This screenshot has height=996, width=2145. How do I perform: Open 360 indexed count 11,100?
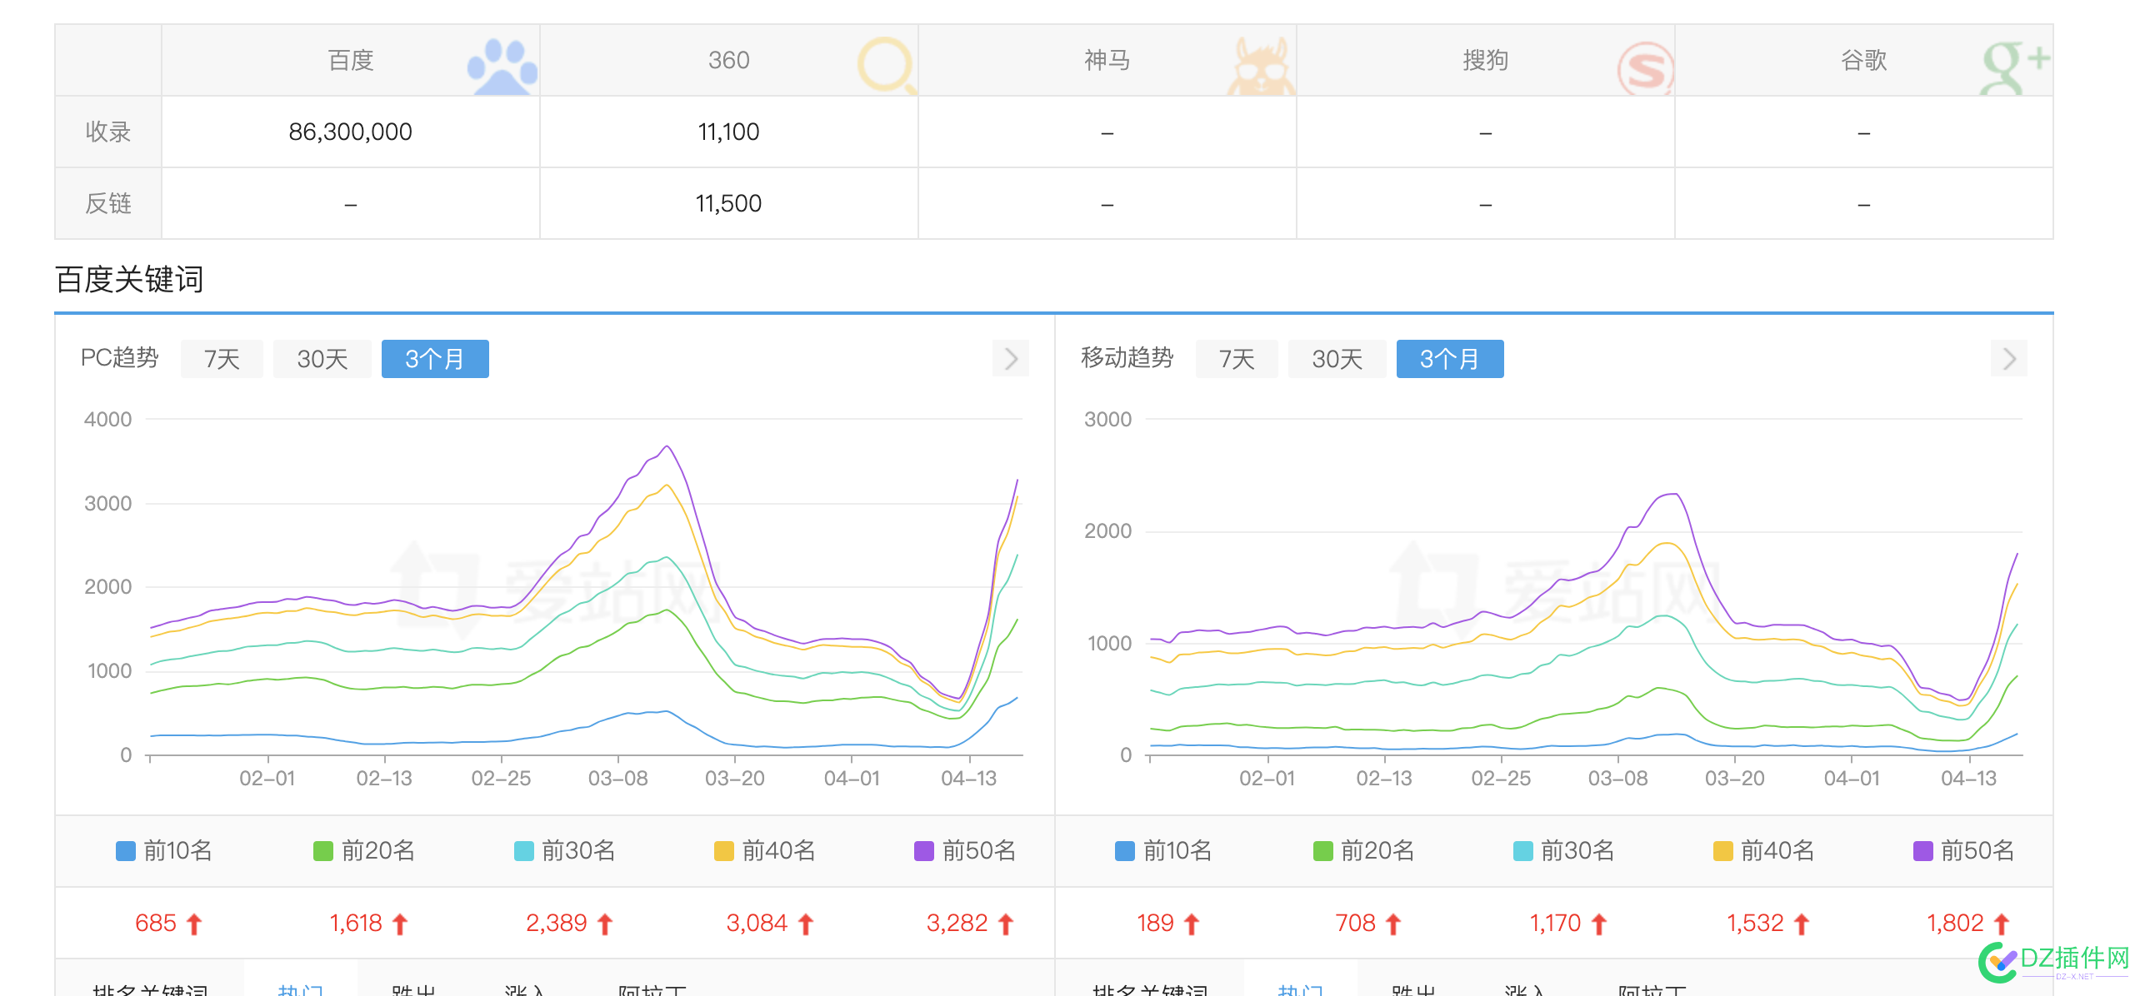click(x=728, y=132)
